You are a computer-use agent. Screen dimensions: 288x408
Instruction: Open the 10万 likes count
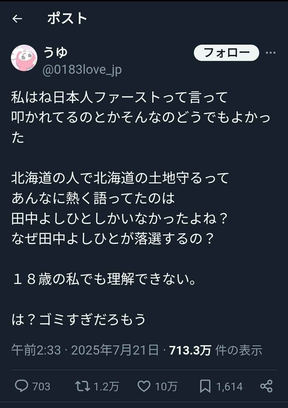point(166,387)
